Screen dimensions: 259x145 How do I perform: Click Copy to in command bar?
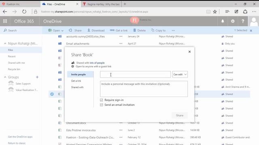coord(158,31)
